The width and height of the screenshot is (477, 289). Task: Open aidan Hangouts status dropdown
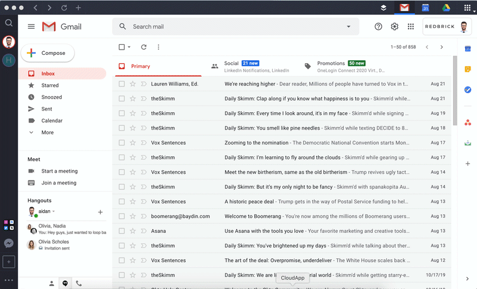click(54, 211)
